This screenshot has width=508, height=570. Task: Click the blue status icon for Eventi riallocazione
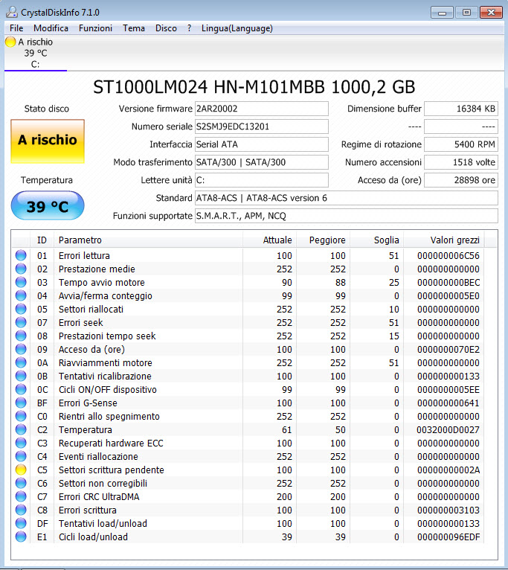pyautogui.click(x=21, y=456)
